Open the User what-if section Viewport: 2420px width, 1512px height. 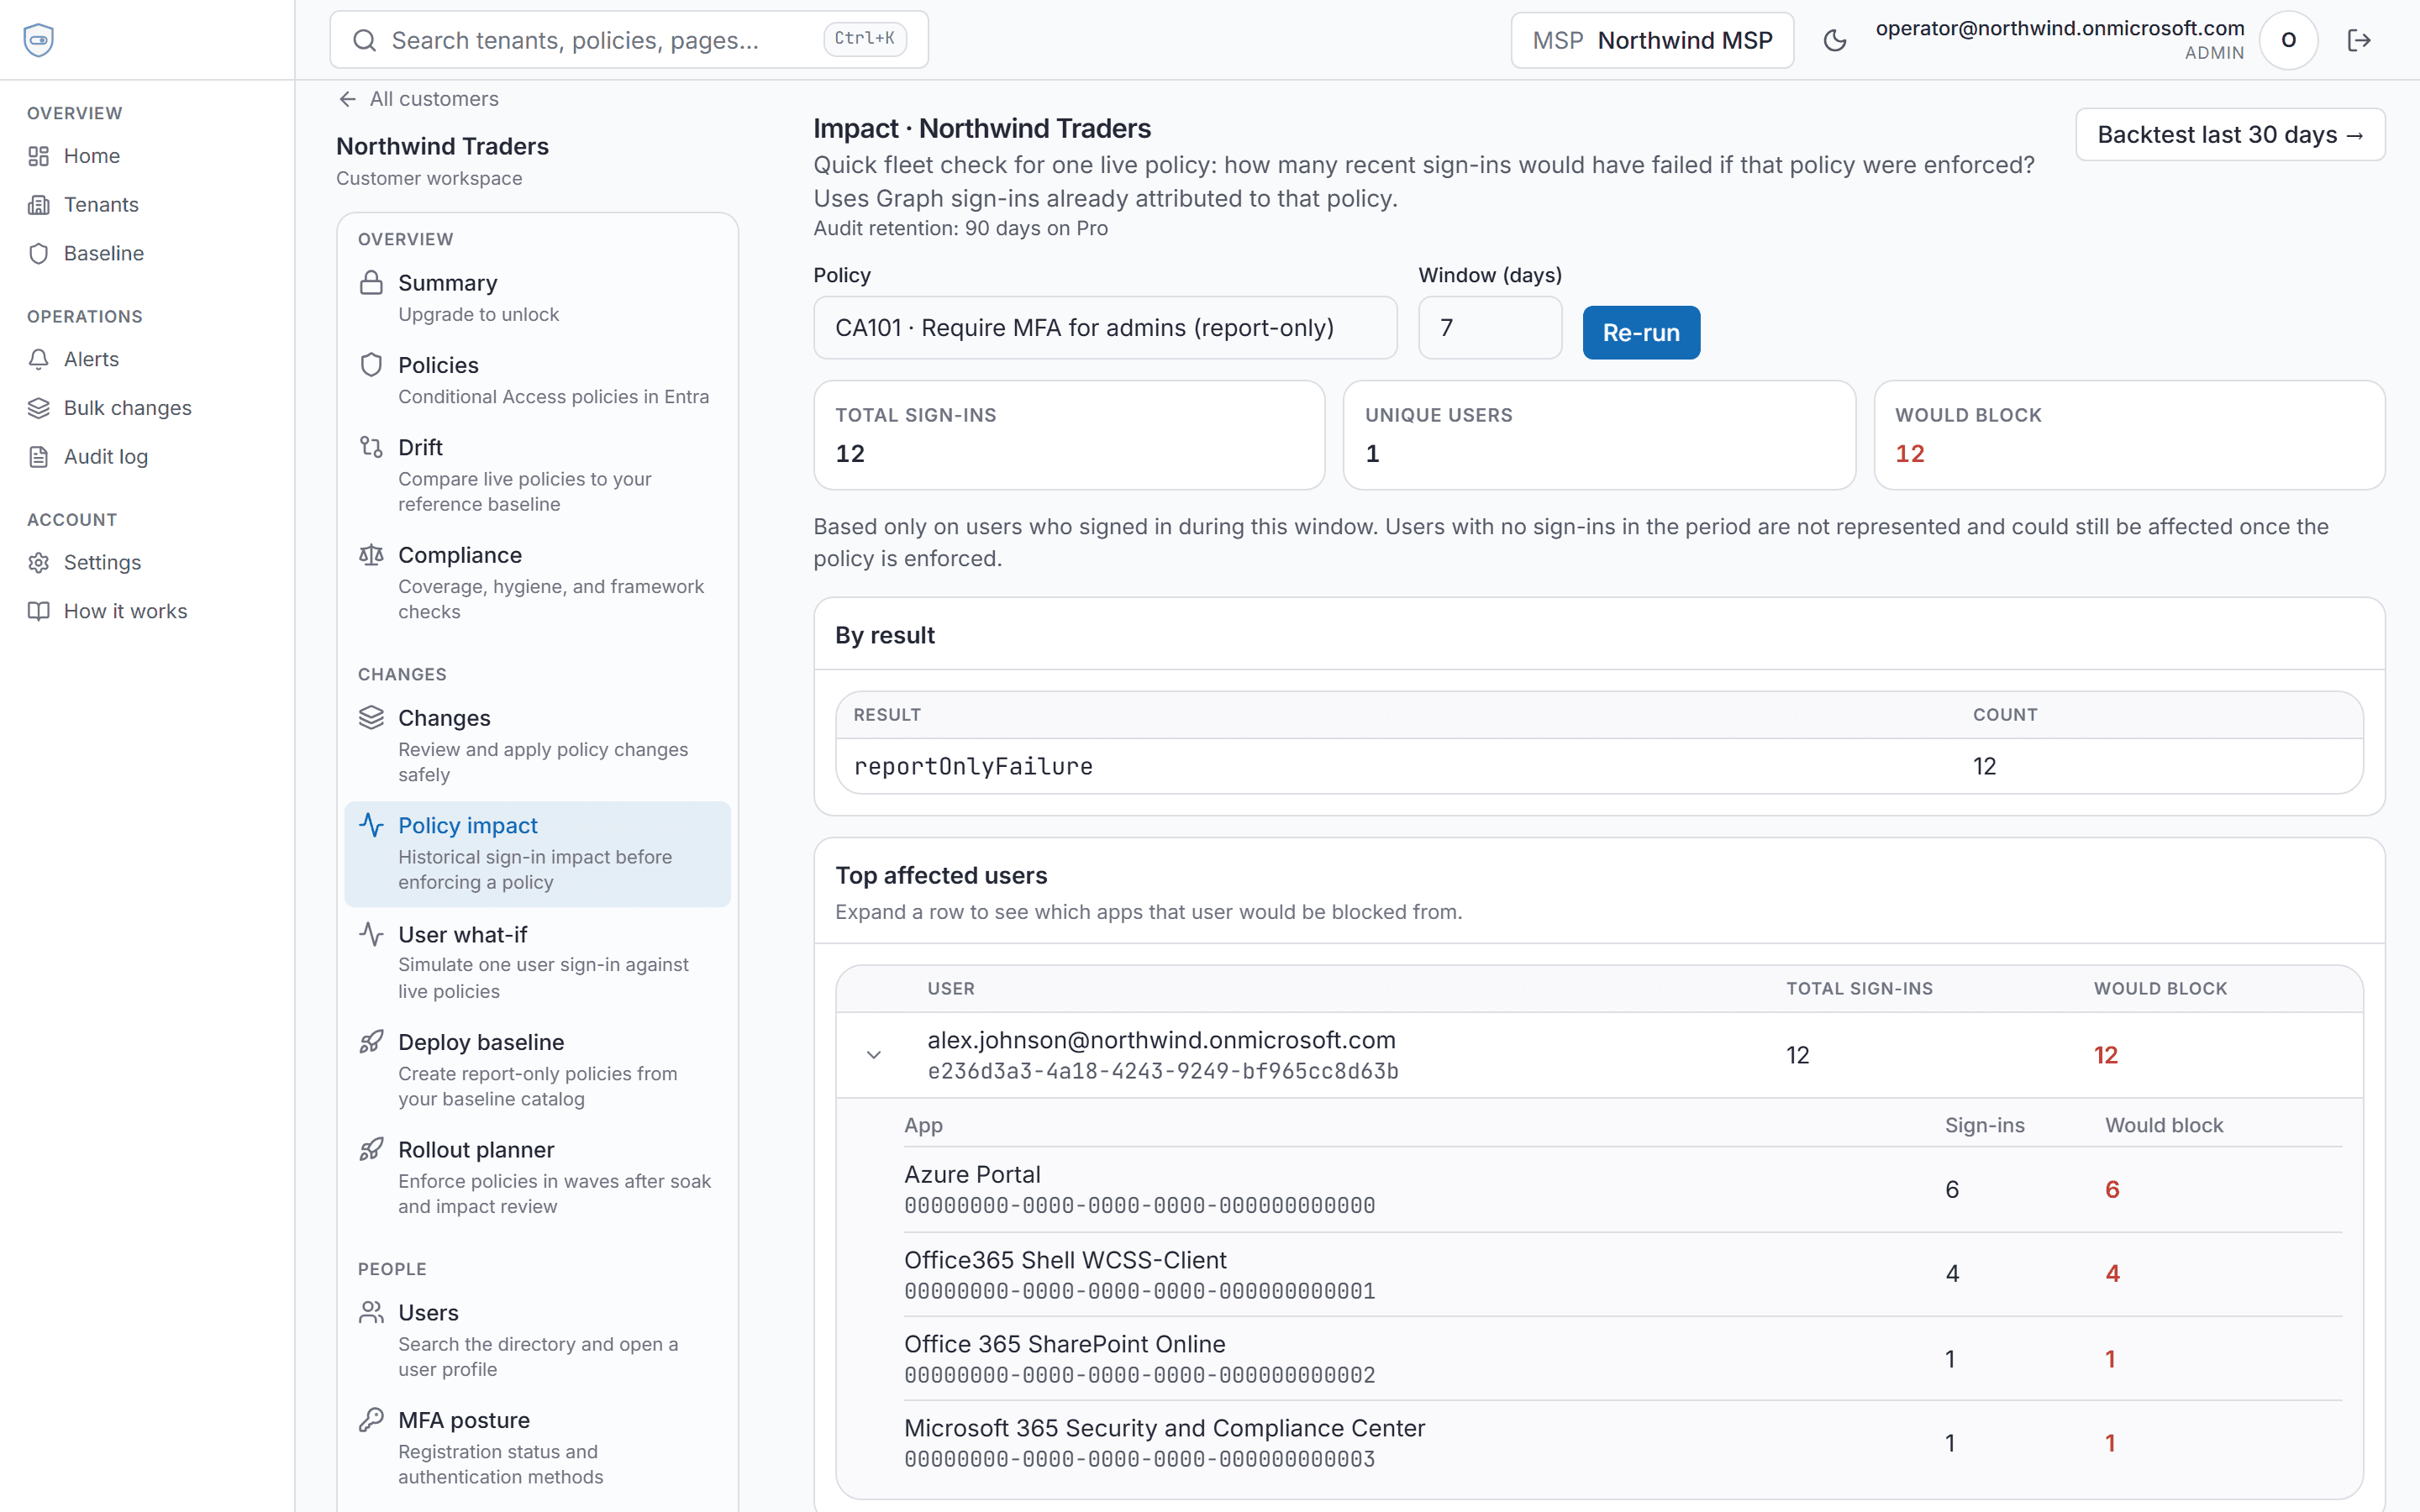pos(537,960)
